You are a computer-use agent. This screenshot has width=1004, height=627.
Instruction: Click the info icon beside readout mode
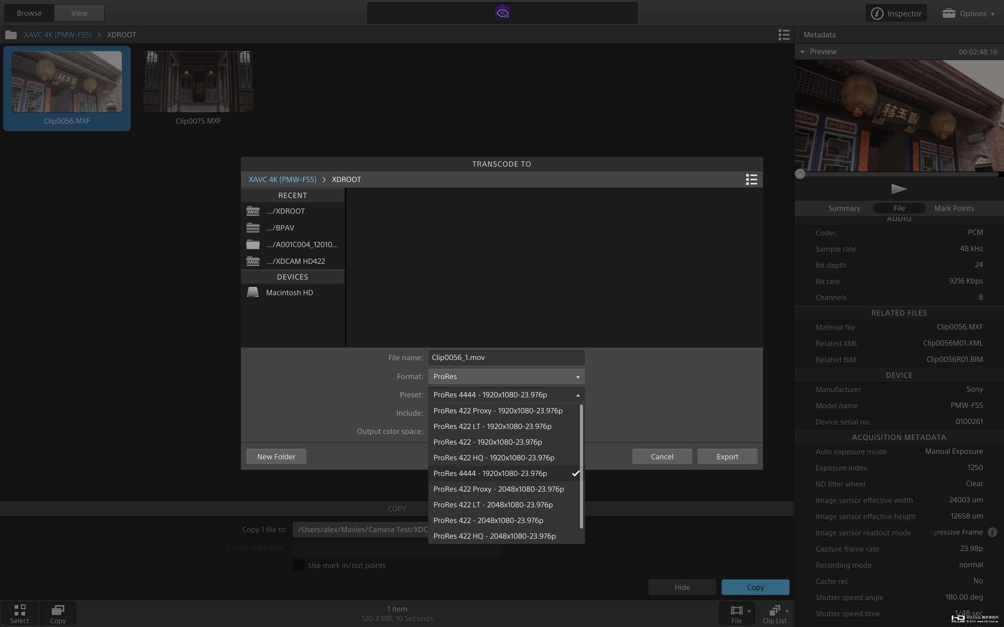(992, 532)
